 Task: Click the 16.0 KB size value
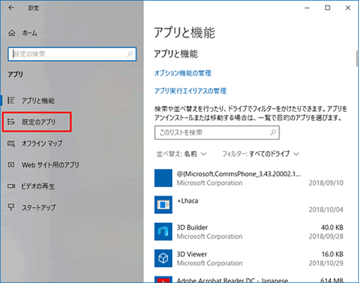[332, 254]
